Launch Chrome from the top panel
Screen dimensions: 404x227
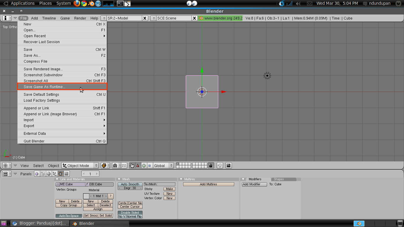(84, 4)
